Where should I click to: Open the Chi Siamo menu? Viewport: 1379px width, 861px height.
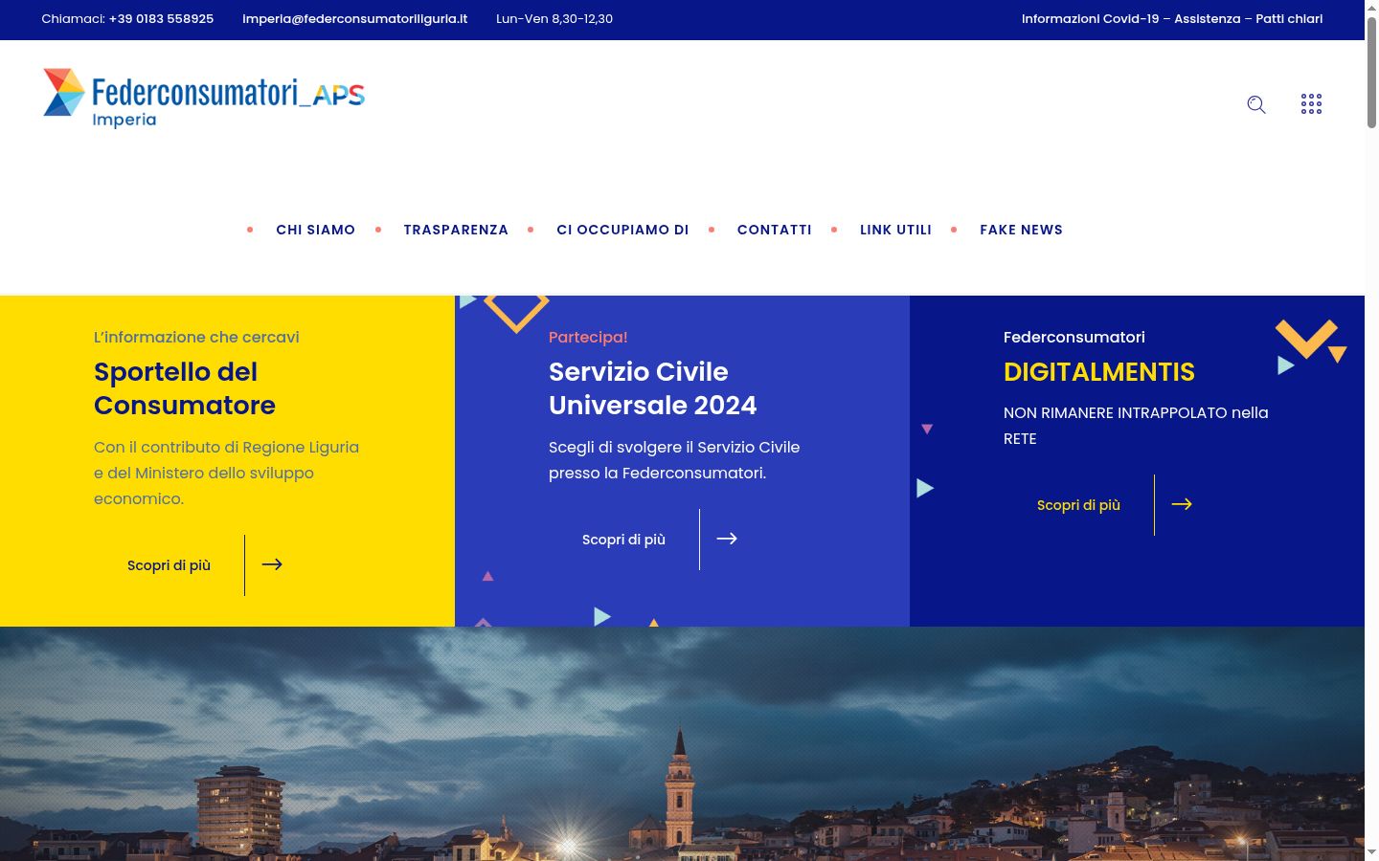pyautogui.click(x=316, y=230)
